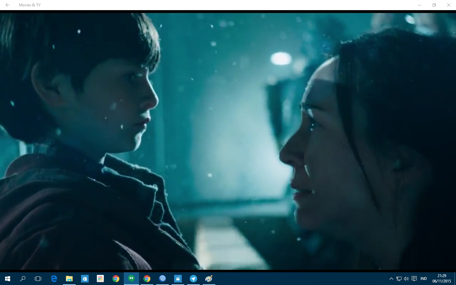456x285 pixels.
Task: Open Task View on the taskbar
Action: coord(38,279)
